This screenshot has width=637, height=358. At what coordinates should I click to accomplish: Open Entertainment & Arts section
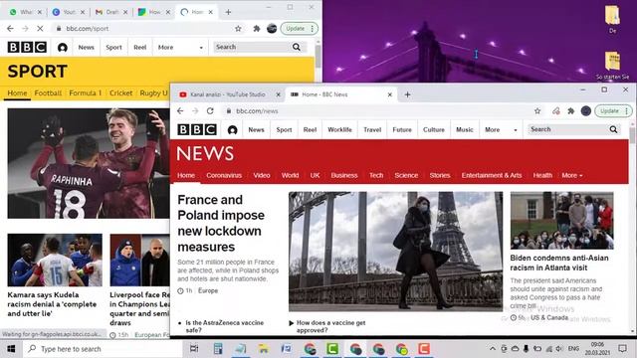click(492, 175)
